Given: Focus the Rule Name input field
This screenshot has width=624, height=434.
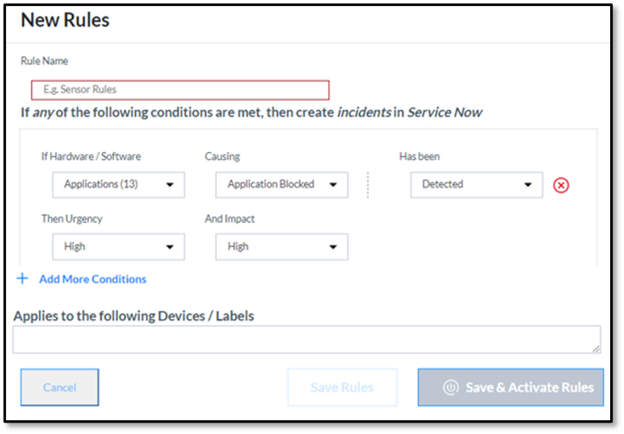Looking at the screenshot, I should [180, 90].
